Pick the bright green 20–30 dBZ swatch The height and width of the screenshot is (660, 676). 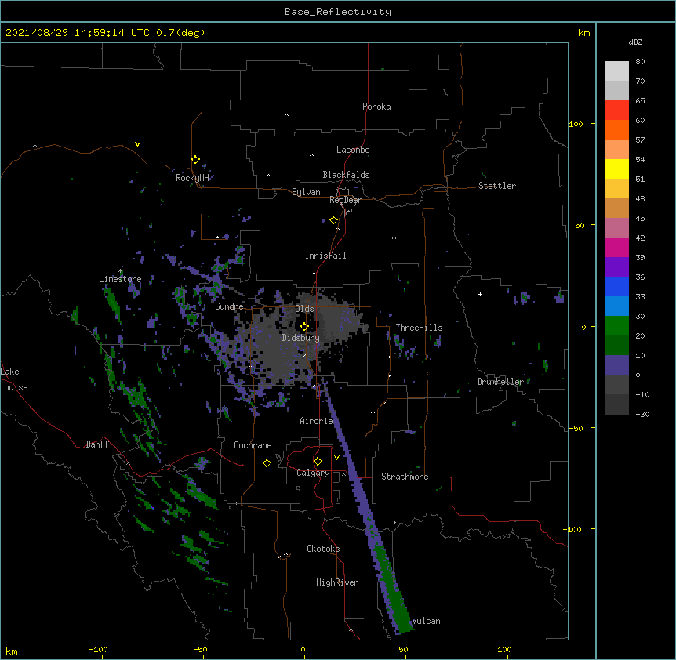[x=616, y=326]
